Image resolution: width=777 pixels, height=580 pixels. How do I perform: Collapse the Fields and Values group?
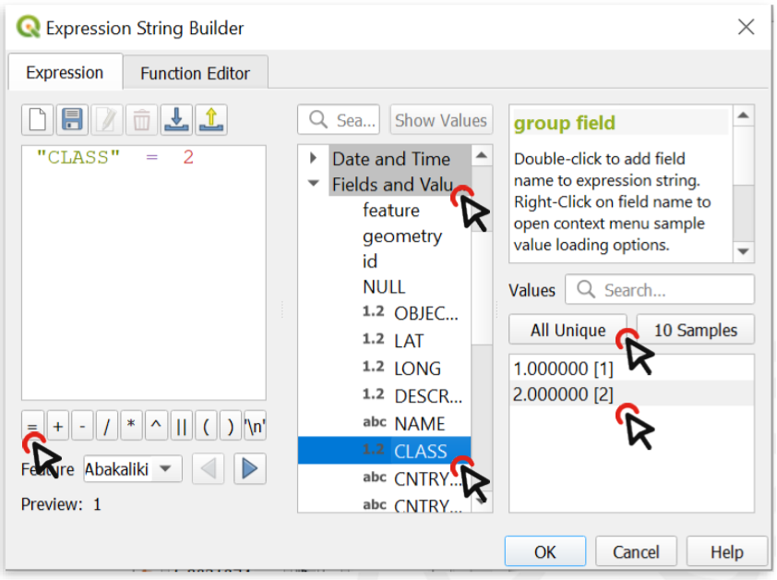coord(314,185)
